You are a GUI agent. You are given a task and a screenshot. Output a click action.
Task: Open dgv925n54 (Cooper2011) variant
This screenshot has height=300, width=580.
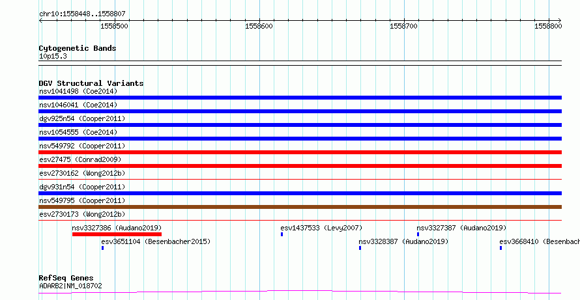pos(82,118)
